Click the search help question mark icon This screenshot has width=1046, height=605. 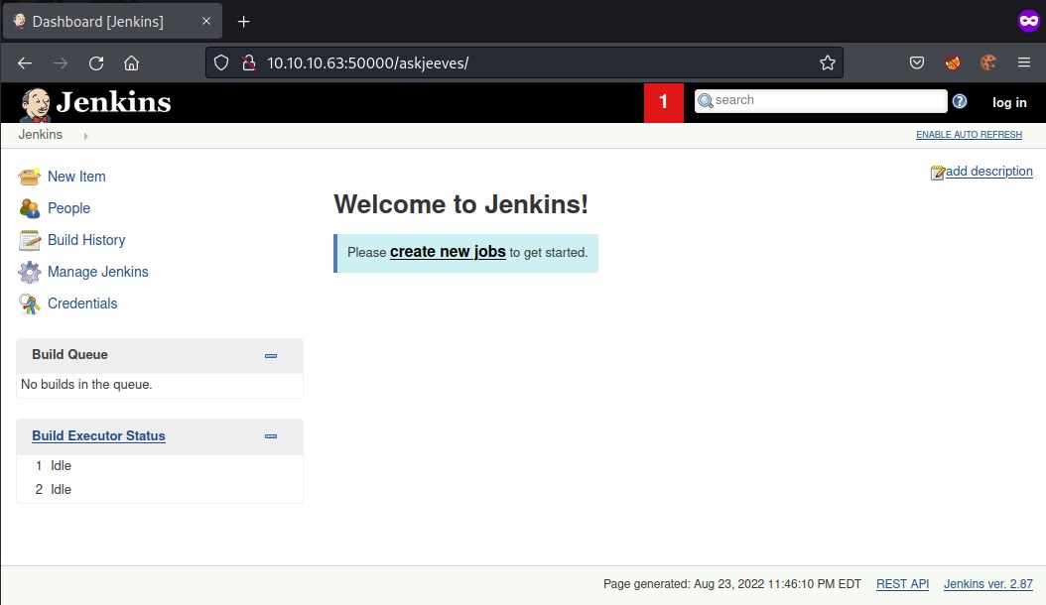(x=960, y=101)
